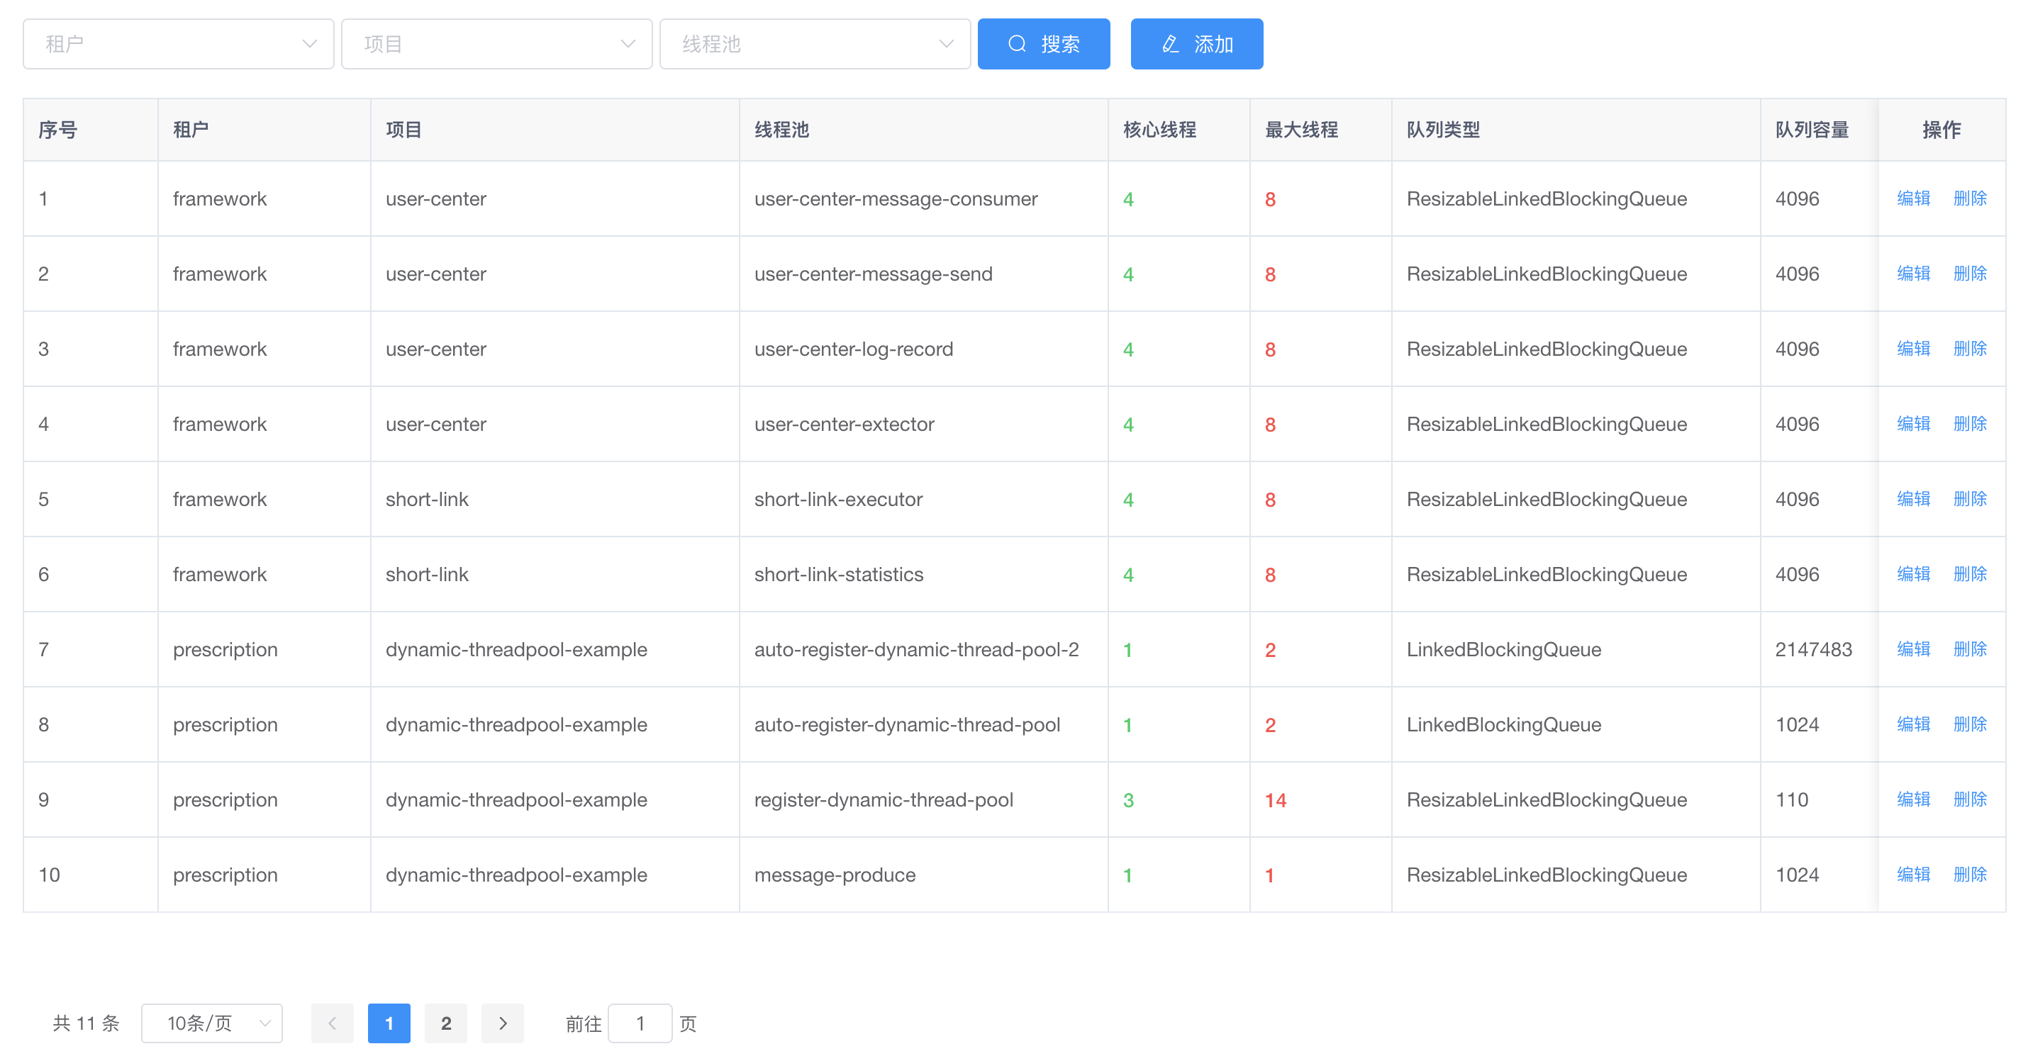Open the 线程池 thread pool dropdown filter
The height and width of the screenshot is (1056, 2028).
tap(815, 44)
